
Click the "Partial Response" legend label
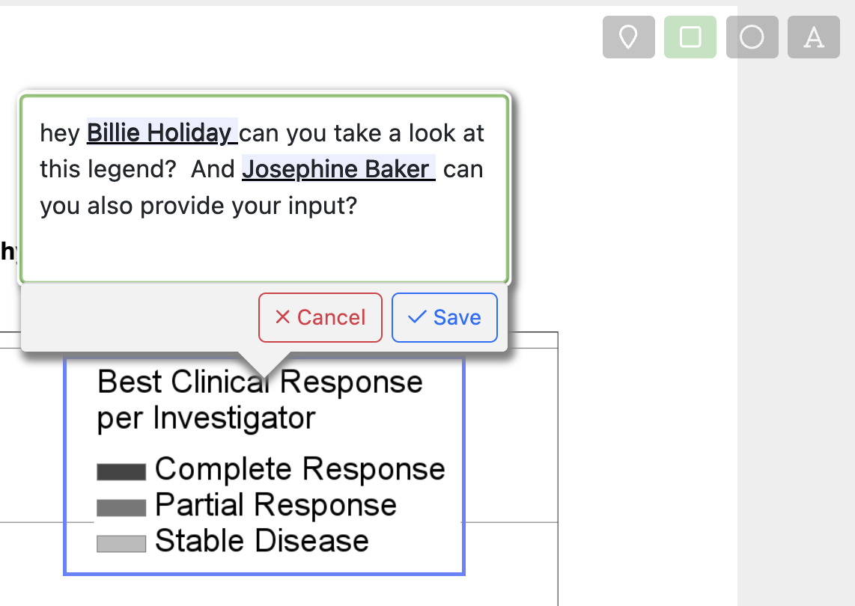(x=276, y=506)
